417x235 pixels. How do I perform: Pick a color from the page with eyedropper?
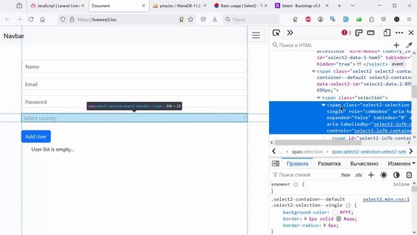tap(409, 45)
